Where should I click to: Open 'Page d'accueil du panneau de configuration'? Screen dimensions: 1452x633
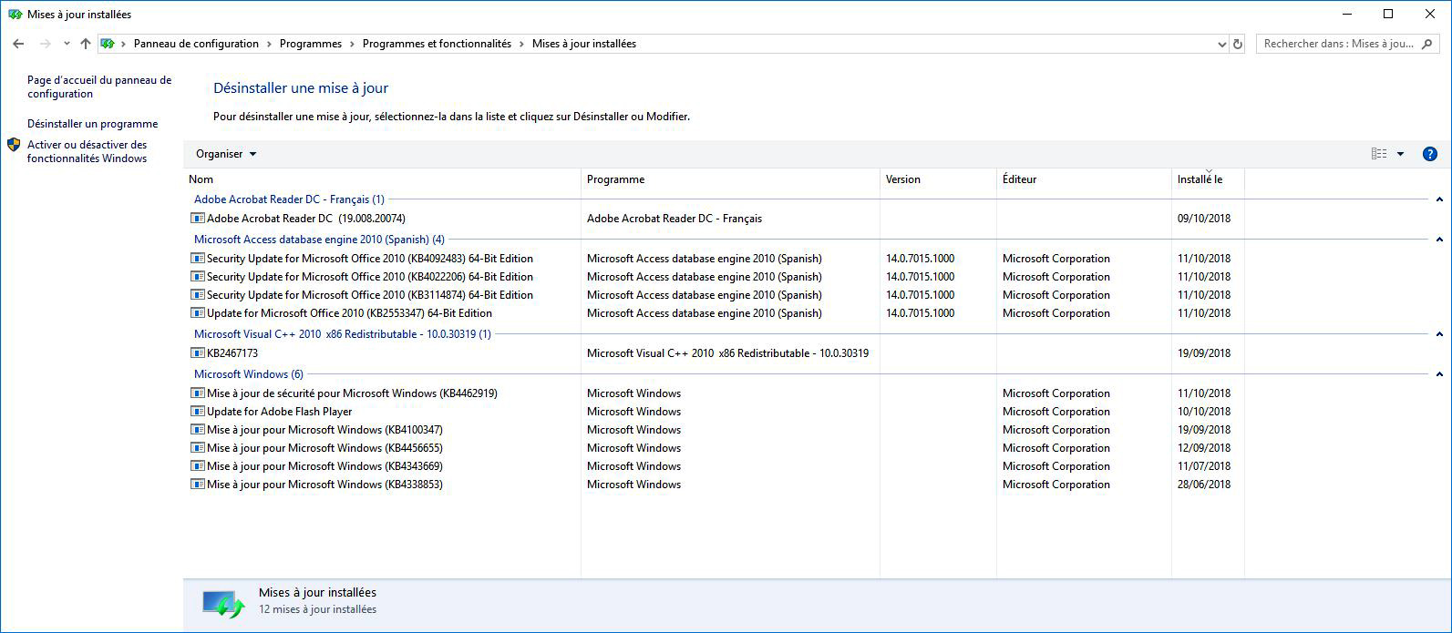99,87
